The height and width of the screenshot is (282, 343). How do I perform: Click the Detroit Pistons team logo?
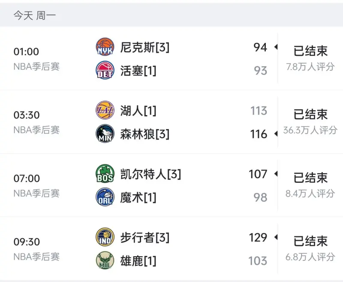(105, 70)
